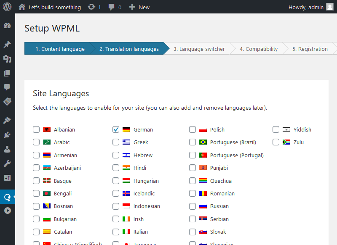Click the Punjabi language label
Image resolution: width=337 pixels, height=245 pixels.
pos(219,168)
